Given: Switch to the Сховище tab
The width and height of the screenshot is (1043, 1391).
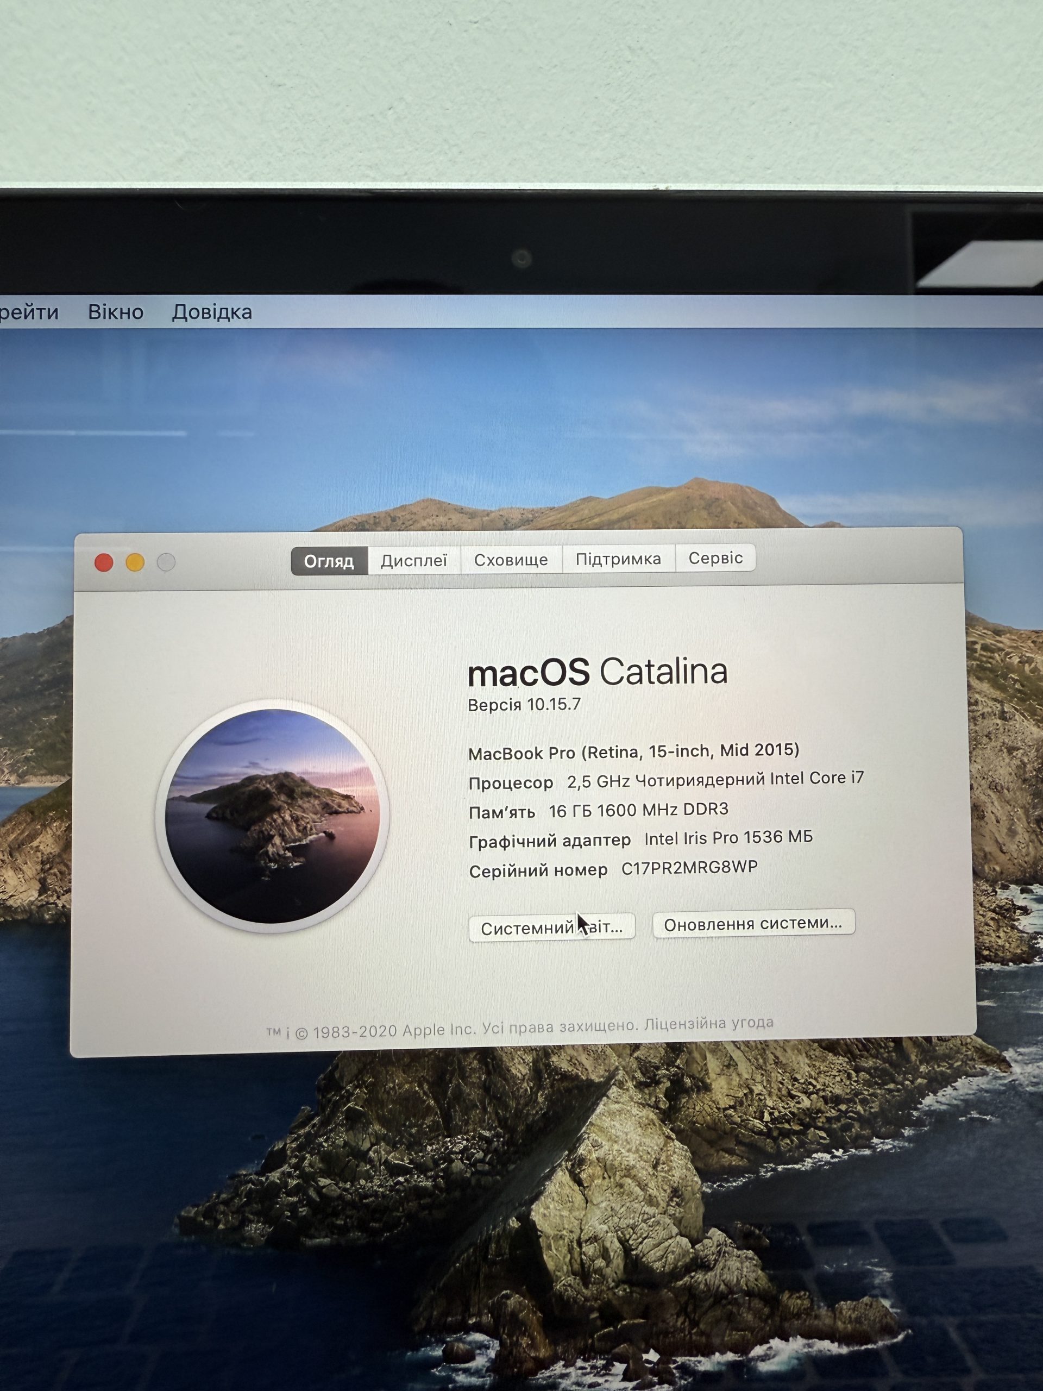Looking at the screenshot, I should point(511,559).
